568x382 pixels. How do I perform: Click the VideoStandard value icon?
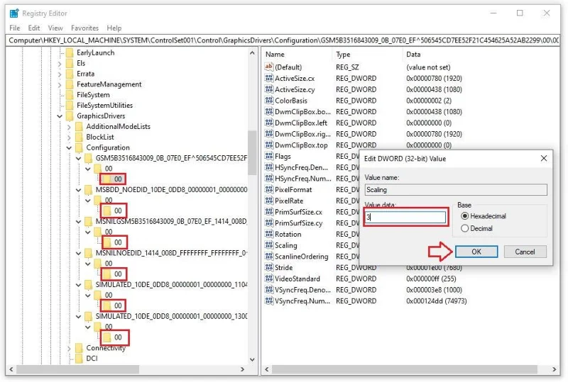click(x=268, y=279)
